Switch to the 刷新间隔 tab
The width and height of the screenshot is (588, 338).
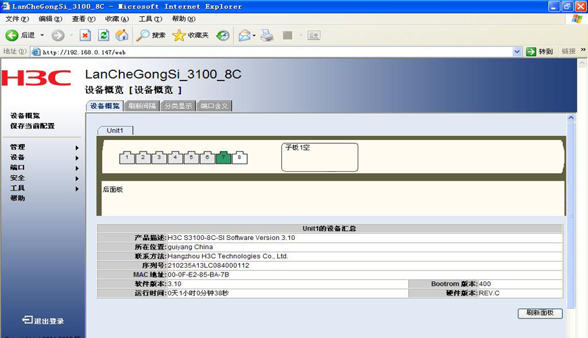point(142,106)
